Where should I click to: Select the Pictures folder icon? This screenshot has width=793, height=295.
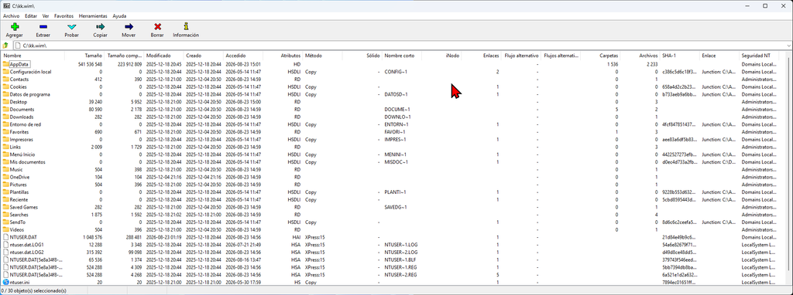(x=5, y=185)
